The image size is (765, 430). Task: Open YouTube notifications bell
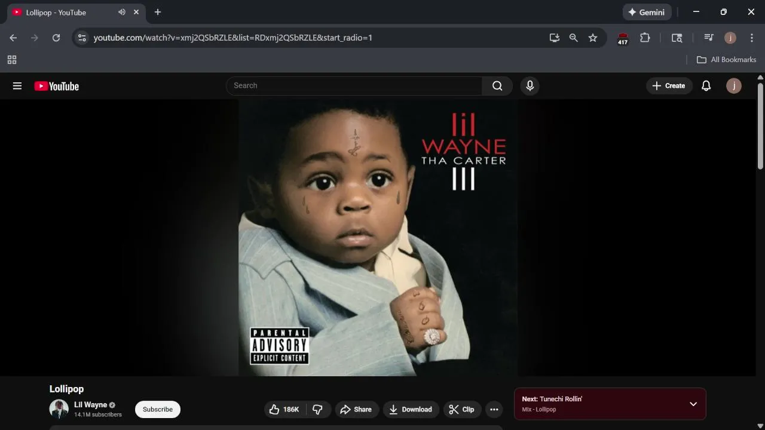click(706, 86)
